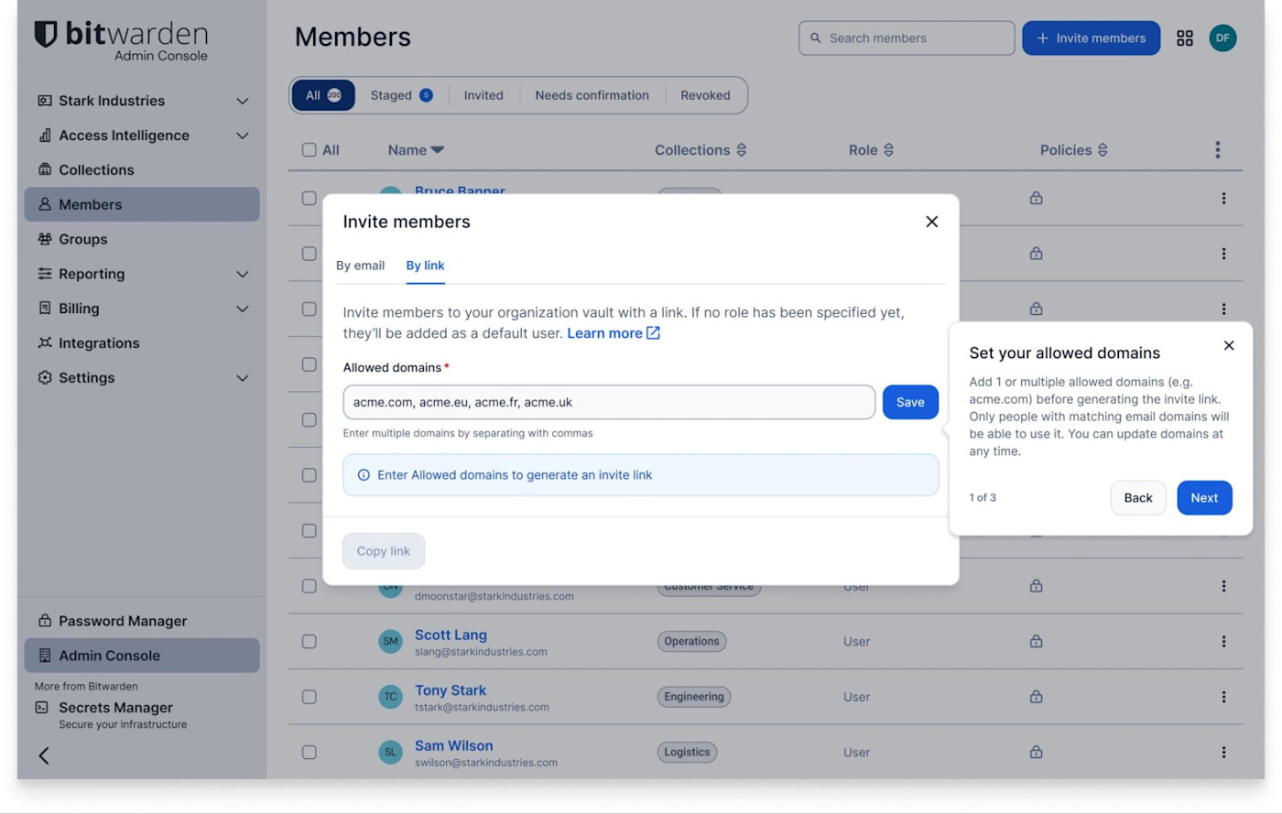Click the search magnifier icon

pos(815,38)
